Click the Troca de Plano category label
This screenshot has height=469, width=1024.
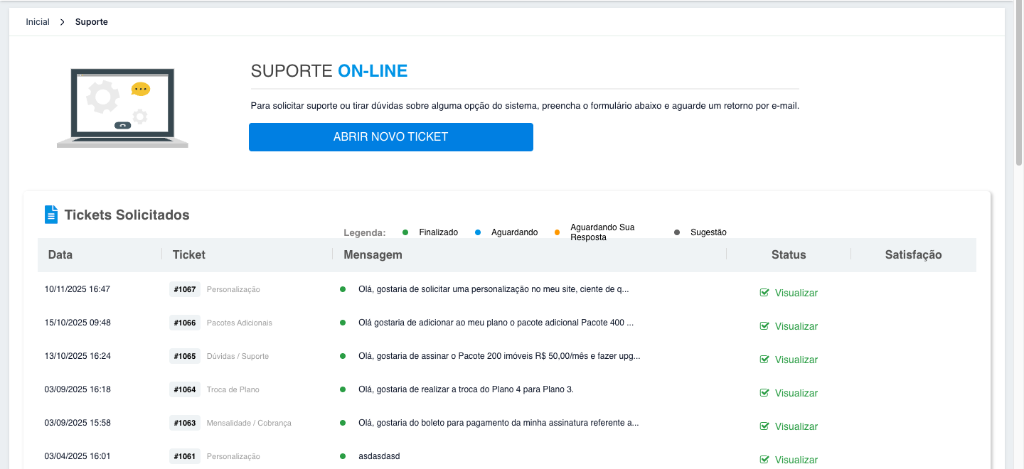[x=233, y=389]
